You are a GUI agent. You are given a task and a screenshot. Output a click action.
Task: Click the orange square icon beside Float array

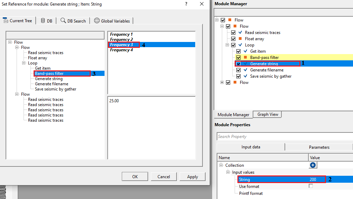240,39
